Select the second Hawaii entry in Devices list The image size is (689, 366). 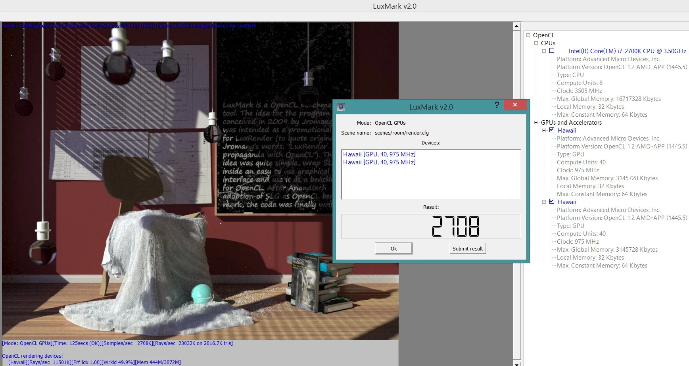pyautogui.click(x=379, y=162)
